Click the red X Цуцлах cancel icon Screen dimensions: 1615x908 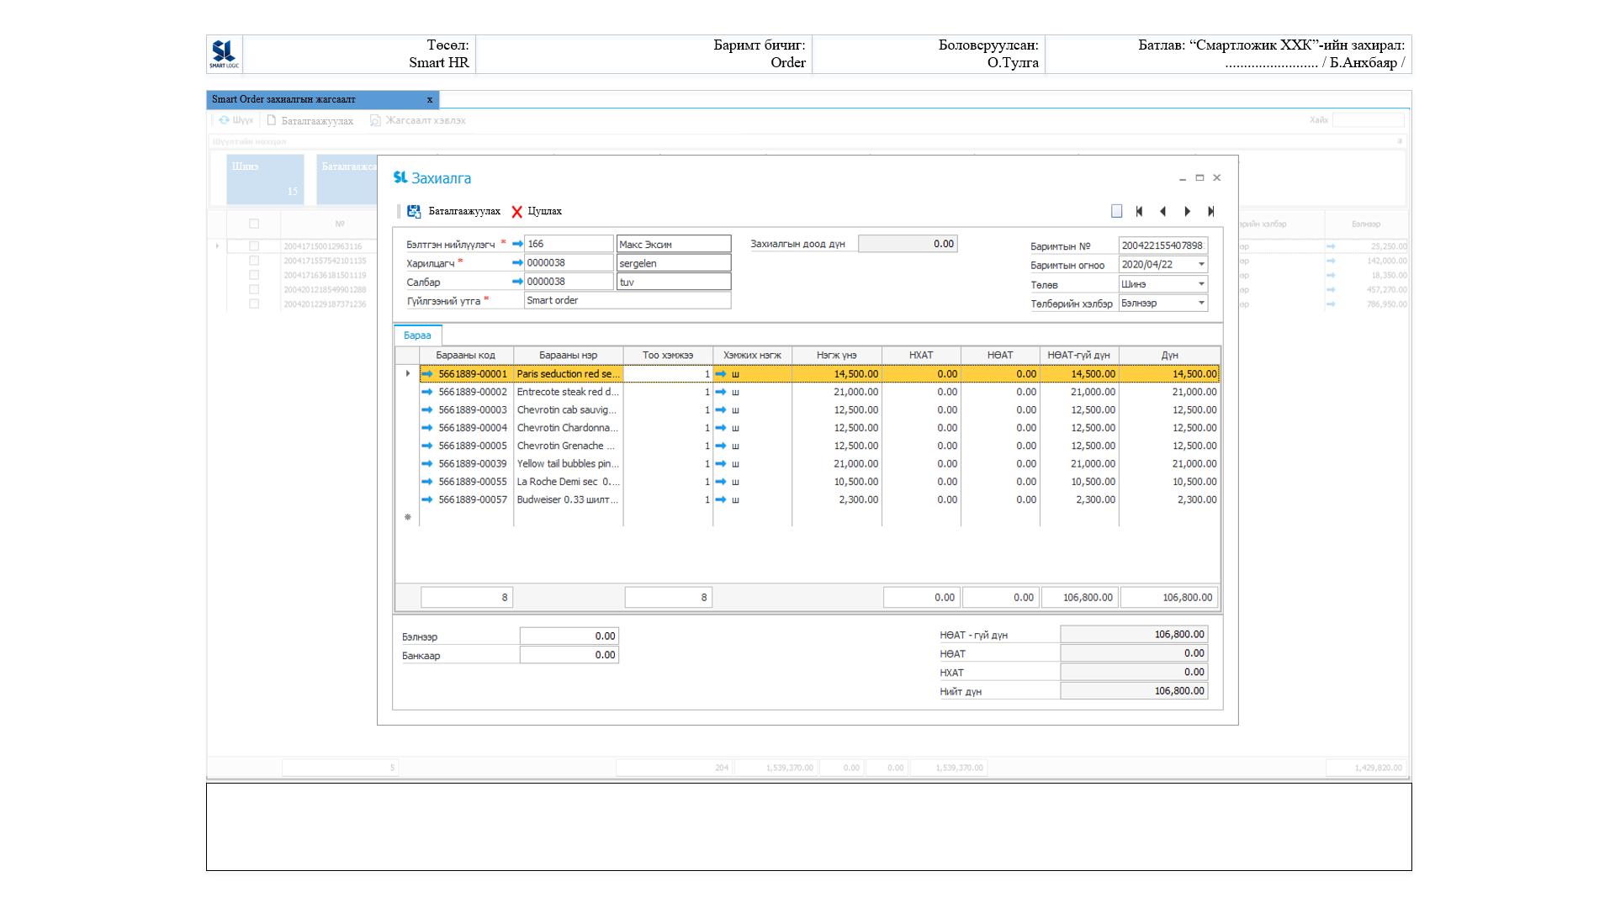(x=517, y=212)
